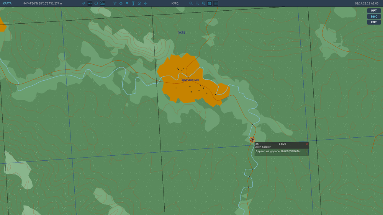
Task: Toggle the grid overlay icon
Action: pyautogui.click(x=216, y=3)
